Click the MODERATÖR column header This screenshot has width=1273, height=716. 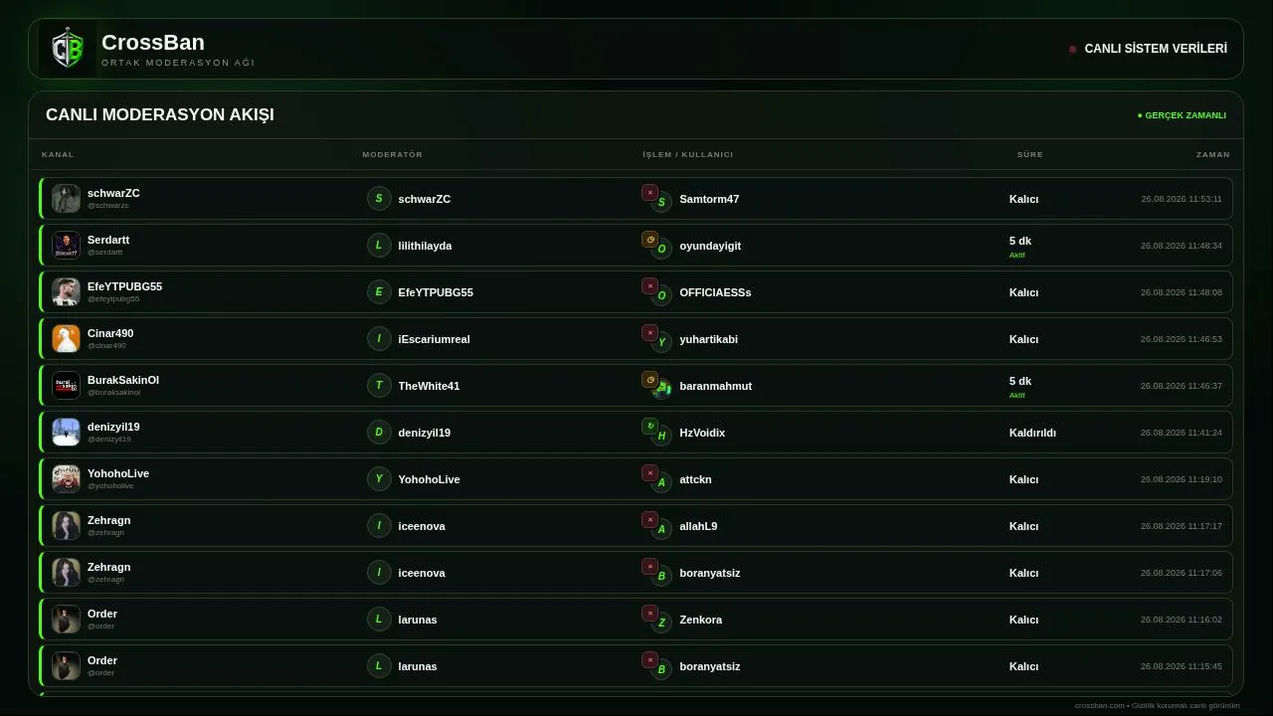click(393, 155)
